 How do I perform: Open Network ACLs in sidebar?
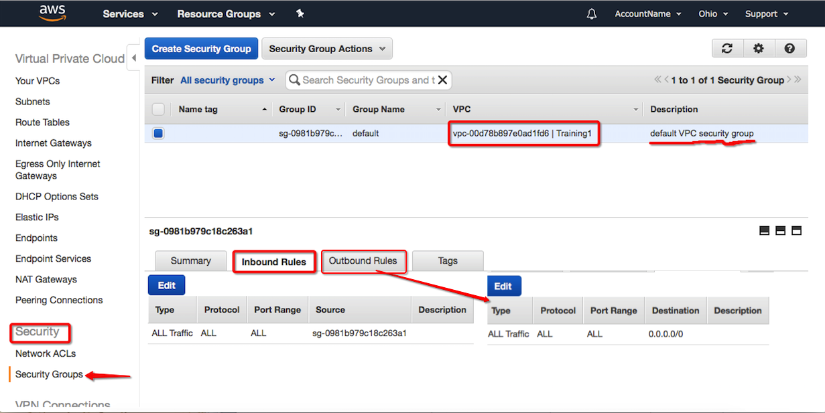[x=46, y=353]
